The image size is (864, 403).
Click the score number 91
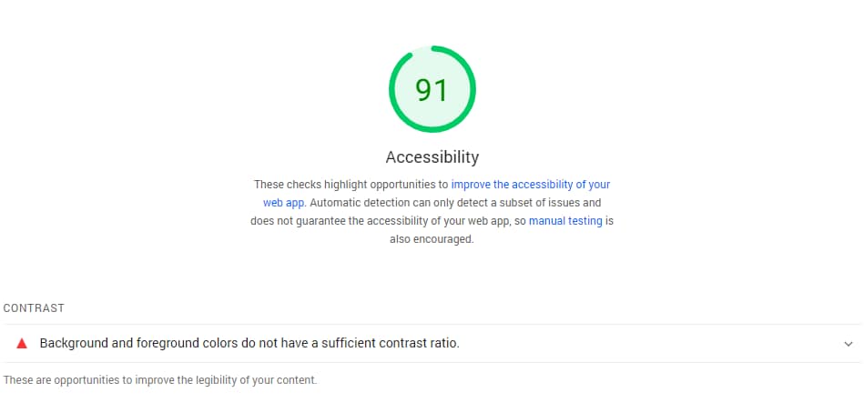432,90
